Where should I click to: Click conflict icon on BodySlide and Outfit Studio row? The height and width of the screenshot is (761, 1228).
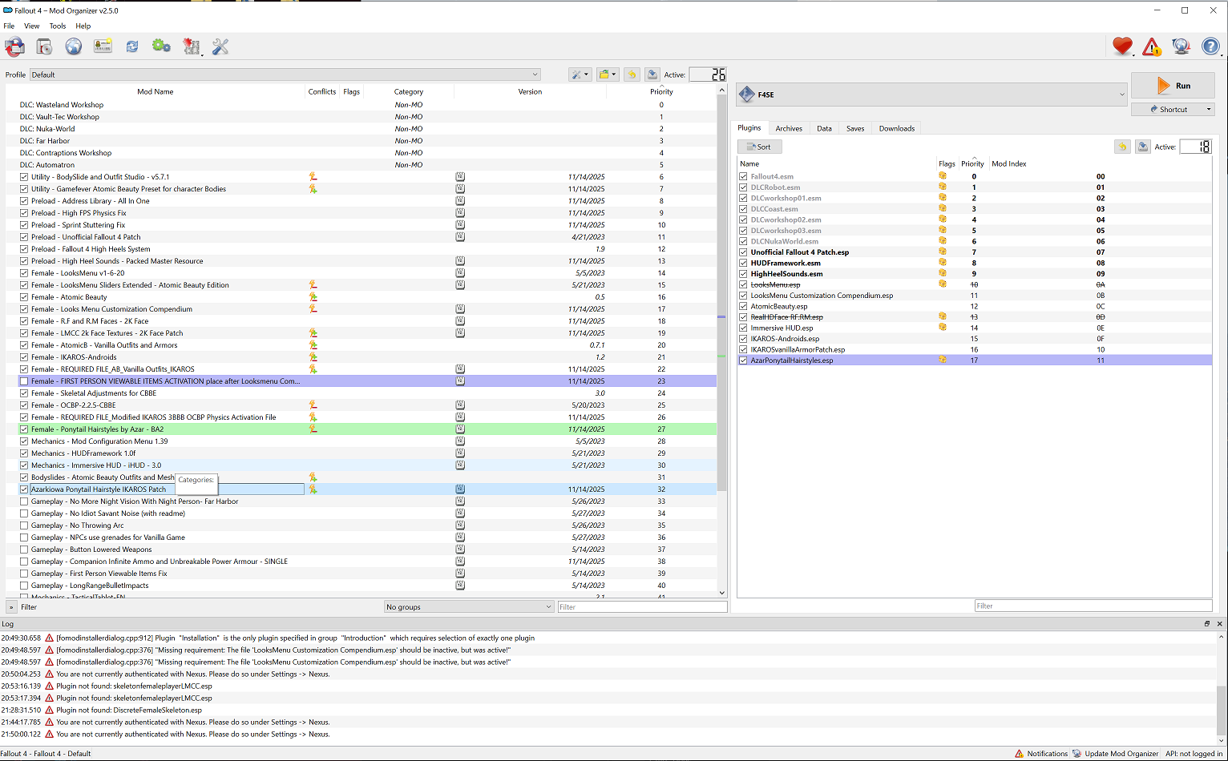[313, 177]
